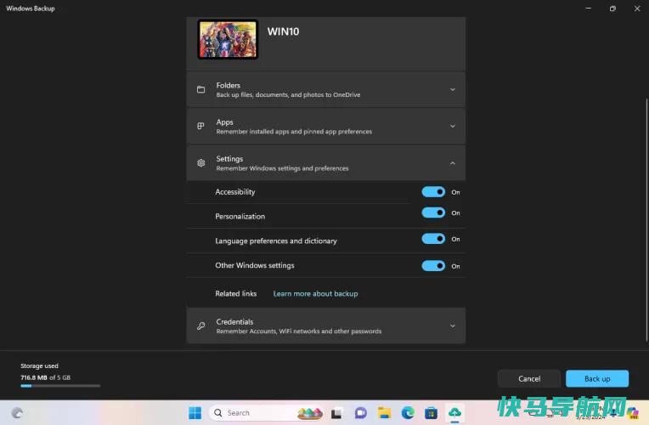This screenshot has width=649, height=425.
Task: Disable Language preferences and dictionary toggle
Action: point(433,239)
